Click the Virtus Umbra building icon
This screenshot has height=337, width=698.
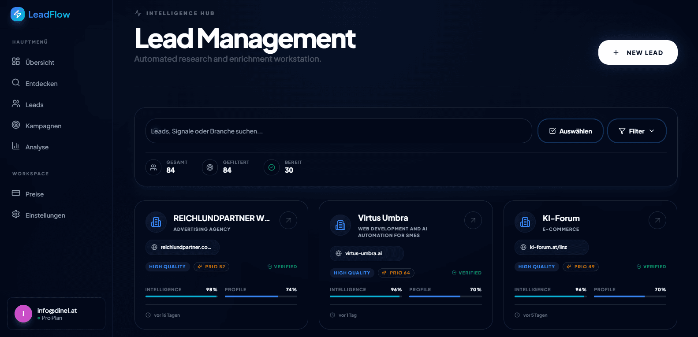340,225
